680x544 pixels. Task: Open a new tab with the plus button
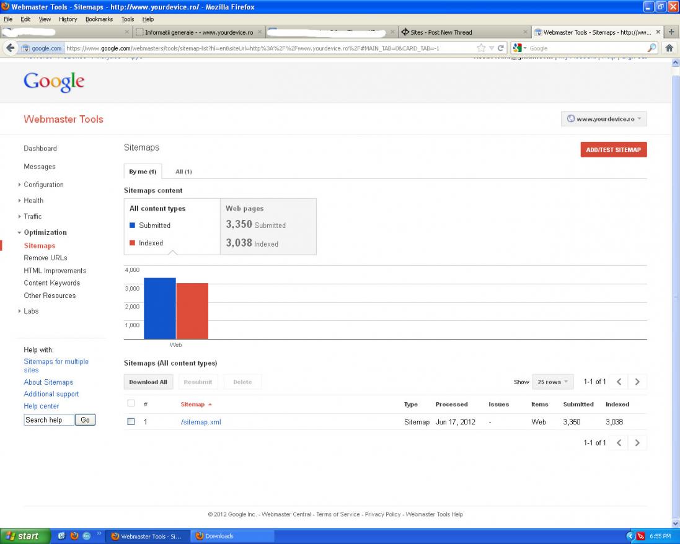[671, 32]
